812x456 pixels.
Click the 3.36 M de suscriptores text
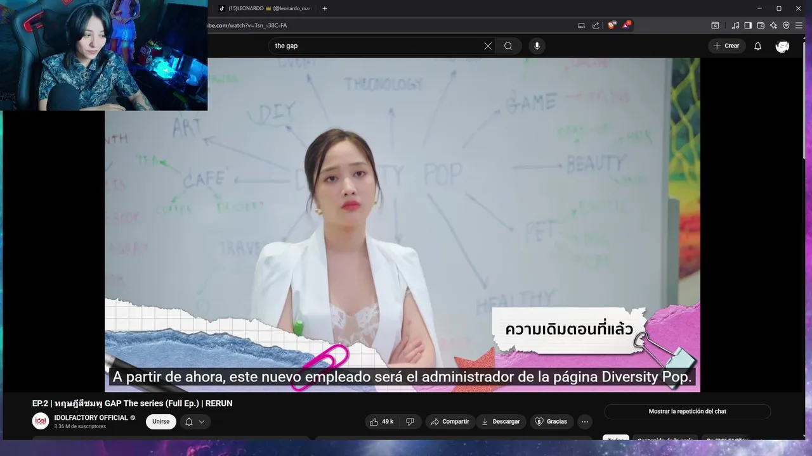point(80,427)
